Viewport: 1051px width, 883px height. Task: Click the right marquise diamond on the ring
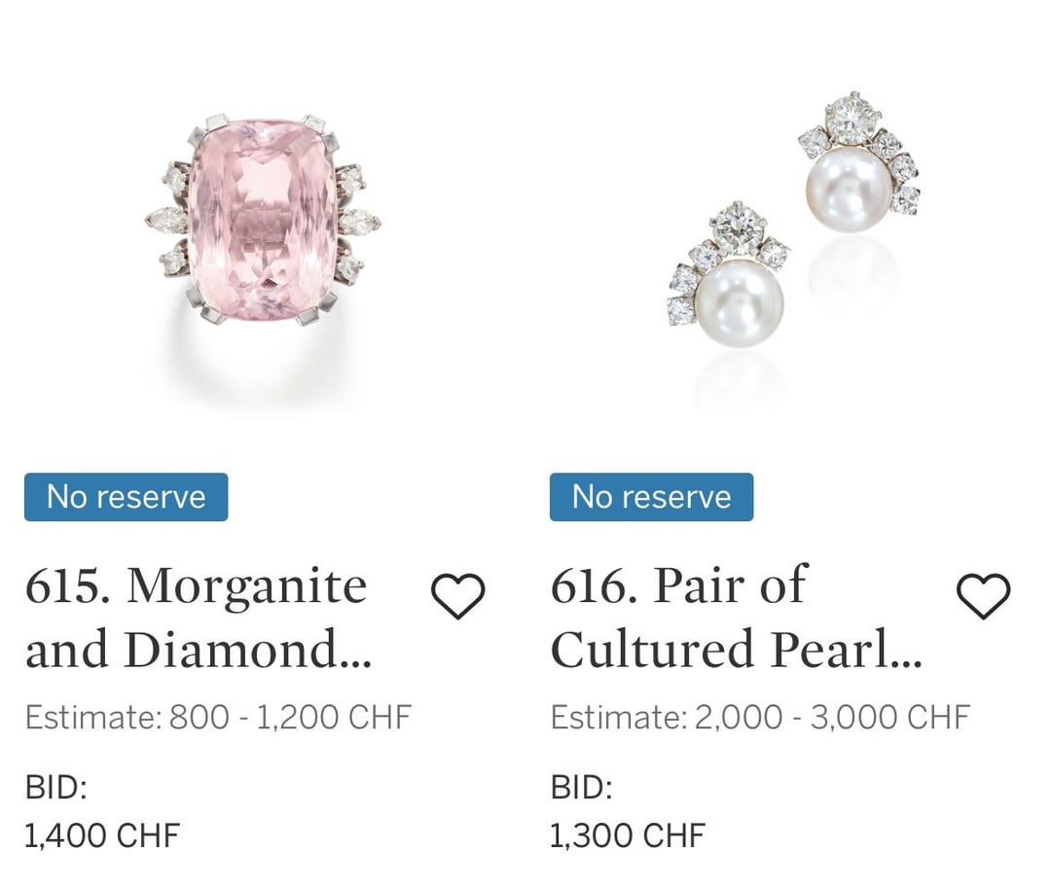pyautogui.click(x=357, y=222)
